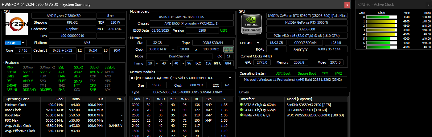The height and width of the screenshot is (137, 432).
Task: Select the Microsoft Windows 11 Professional field
Action: coord(293,82)
